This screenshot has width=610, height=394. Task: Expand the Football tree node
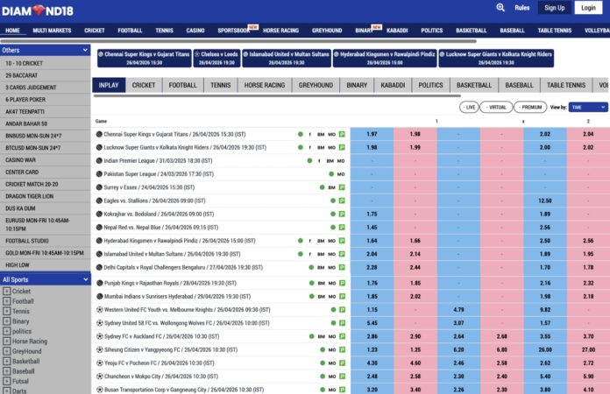coord(7,301)
